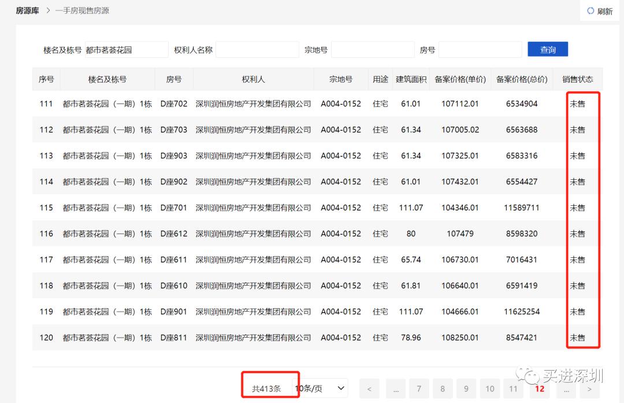Open the 10条/页 page size dropdown chevron

(341, 388)
